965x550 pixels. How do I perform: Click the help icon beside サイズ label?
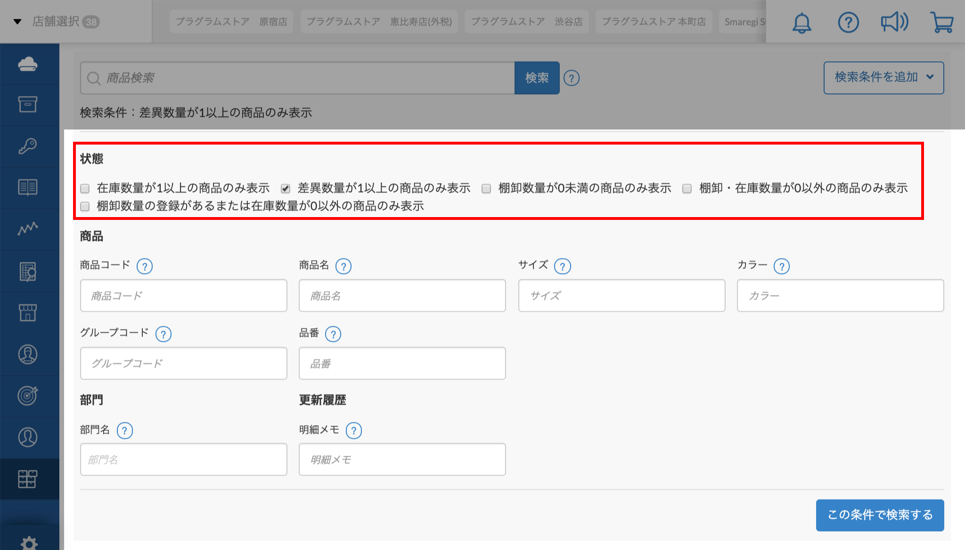(x=563, y=267)
